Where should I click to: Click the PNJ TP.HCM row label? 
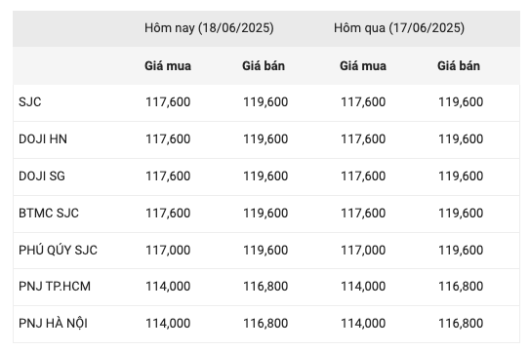pyautogui.click(x=55, y=287)
